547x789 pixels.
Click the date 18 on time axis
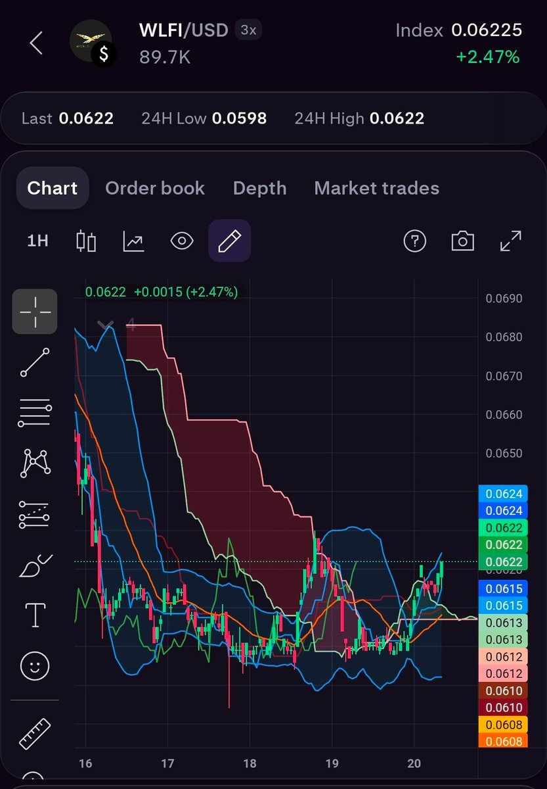(250, 763)
